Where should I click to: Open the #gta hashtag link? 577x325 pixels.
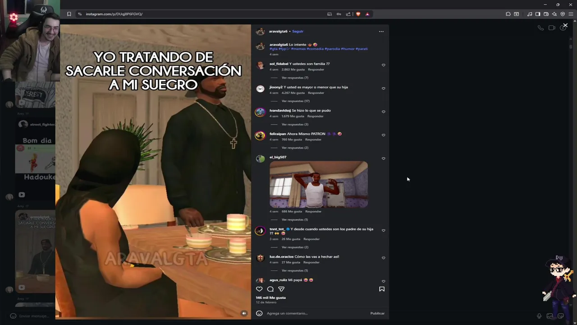(273, 49)
